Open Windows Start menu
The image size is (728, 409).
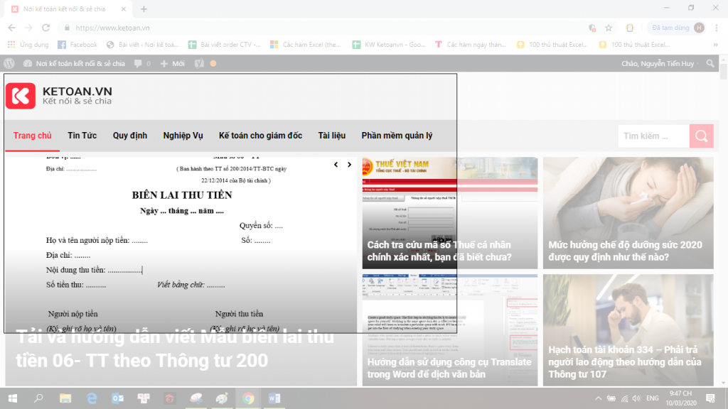tap(13, 398)
